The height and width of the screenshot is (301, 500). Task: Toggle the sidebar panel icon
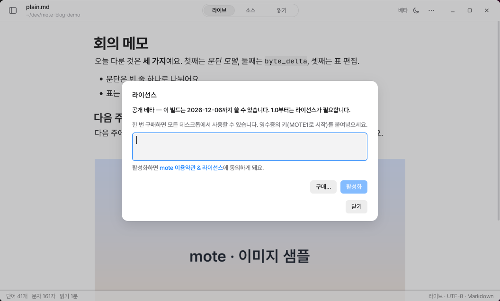click(13, 10)
